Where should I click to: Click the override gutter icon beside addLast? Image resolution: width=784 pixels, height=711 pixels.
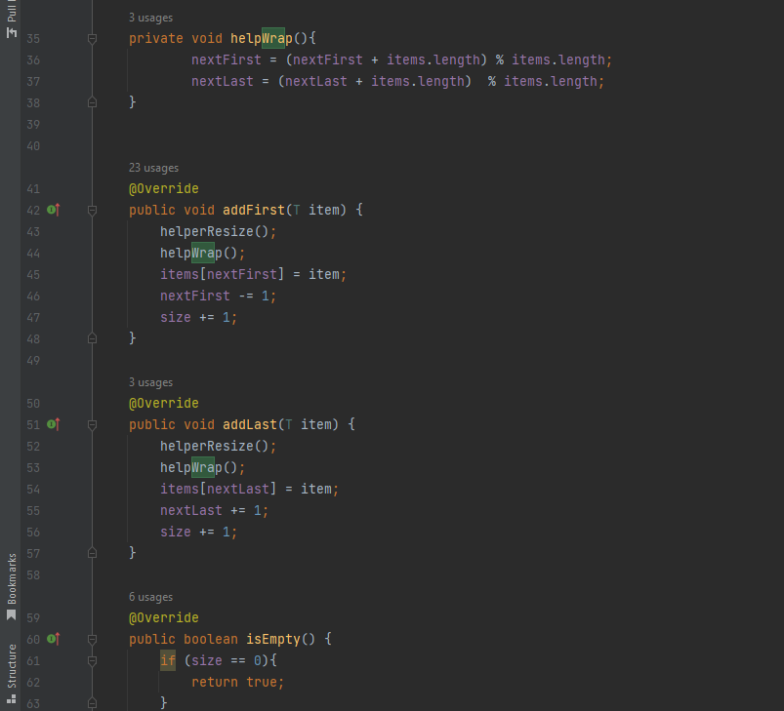click(x=54, y=424)
